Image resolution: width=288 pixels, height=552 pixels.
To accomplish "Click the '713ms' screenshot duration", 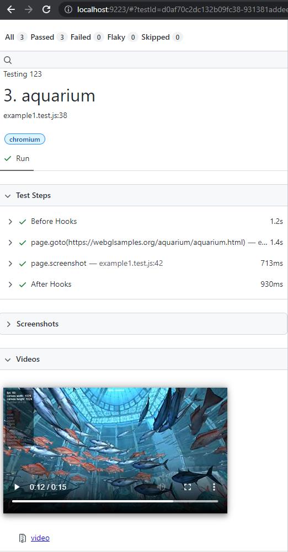I will [x=272, y=264].
